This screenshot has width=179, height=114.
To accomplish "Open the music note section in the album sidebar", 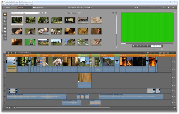I will (x=5, y=39).
